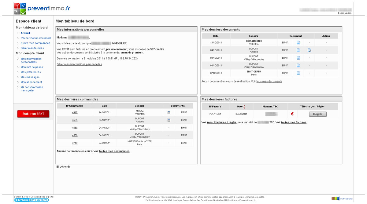Open the toutes mes commandes link
This screenshot has height=204, width=367.
coord(114,151)
